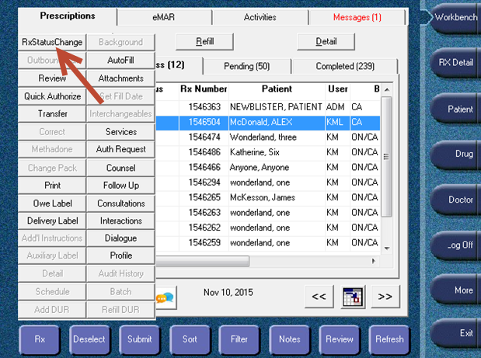Open Dialogue menu item

pos(121,238)
